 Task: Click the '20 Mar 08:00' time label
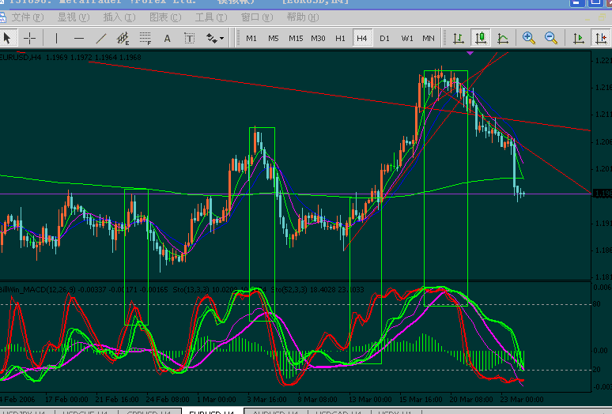tap(471, 400)
